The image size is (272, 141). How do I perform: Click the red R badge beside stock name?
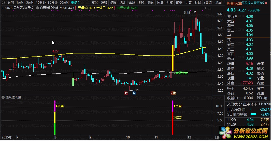pyautogui.click(x=266, y=3)
